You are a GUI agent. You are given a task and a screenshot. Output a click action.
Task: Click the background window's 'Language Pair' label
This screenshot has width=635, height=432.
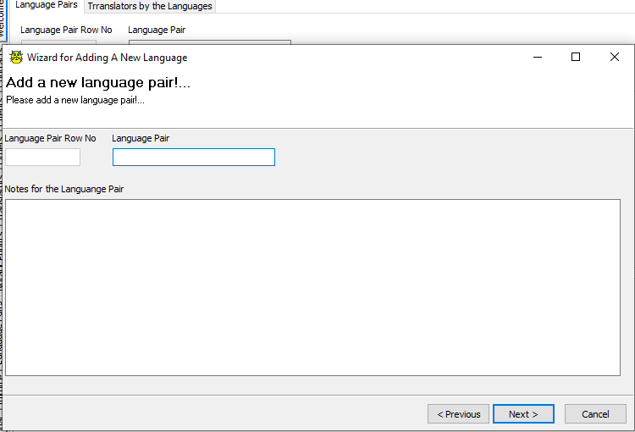point(157,30)
